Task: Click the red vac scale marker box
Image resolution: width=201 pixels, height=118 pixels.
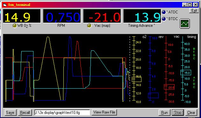Action: [x=169, y=87]
